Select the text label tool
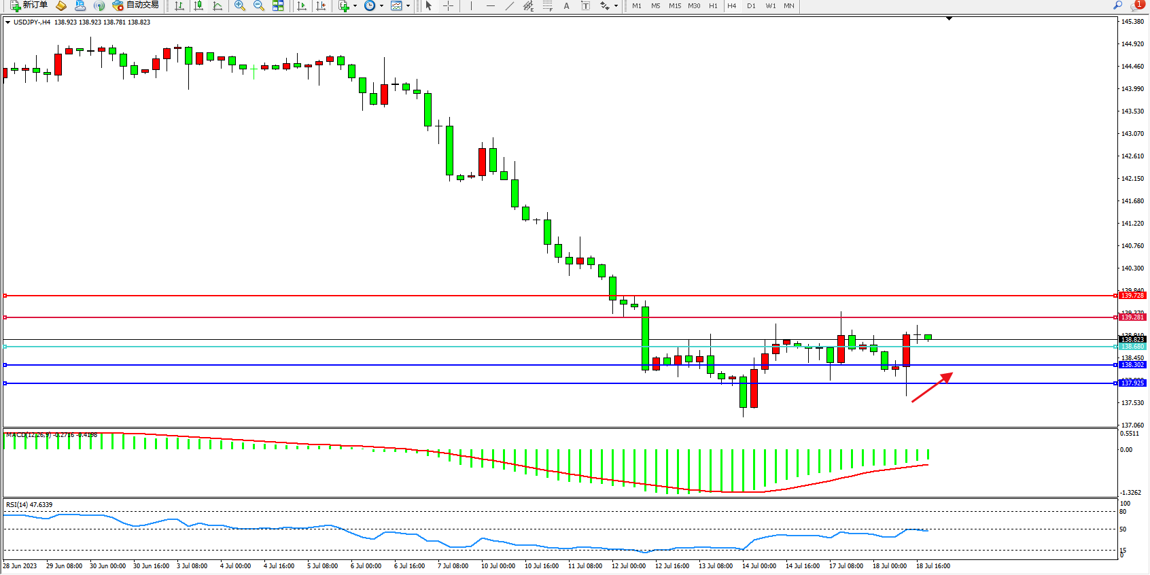The image size is (1150, 575). [x=585, y=5]
